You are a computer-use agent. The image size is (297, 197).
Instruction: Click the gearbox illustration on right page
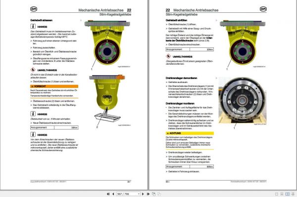pos(243,42)
